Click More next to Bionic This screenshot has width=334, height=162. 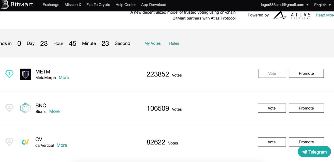54,111
